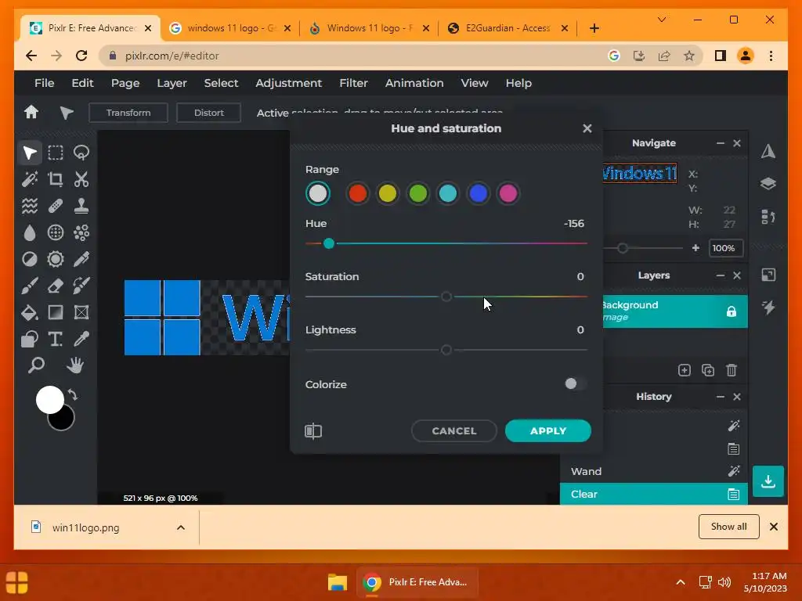Click the Distort button
Image resolution: width=802 pixels, height=601 pixels.
(x=208, y=113)
